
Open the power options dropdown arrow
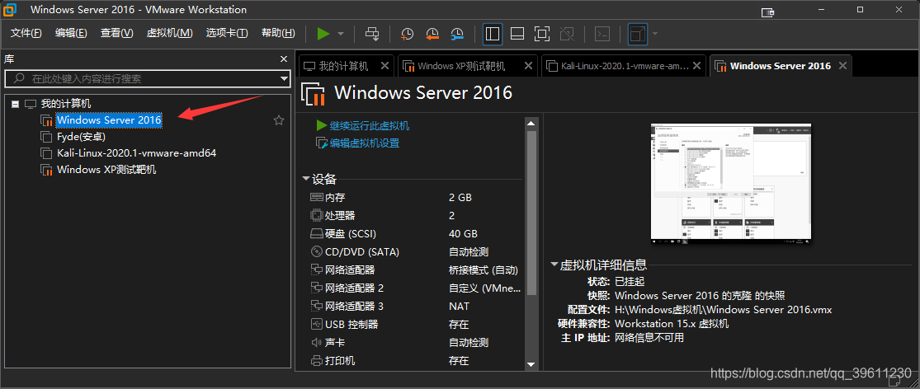(341, 34)
